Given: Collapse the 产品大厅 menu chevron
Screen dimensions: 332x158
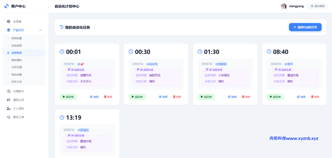Looking at the screenshot, I should (40, 30).
